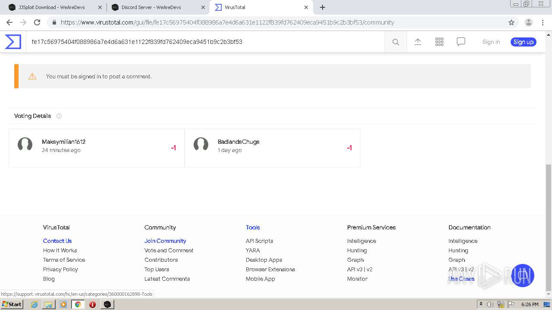
Task: Open the comments speech bubble icon
Action: (461, 42)
